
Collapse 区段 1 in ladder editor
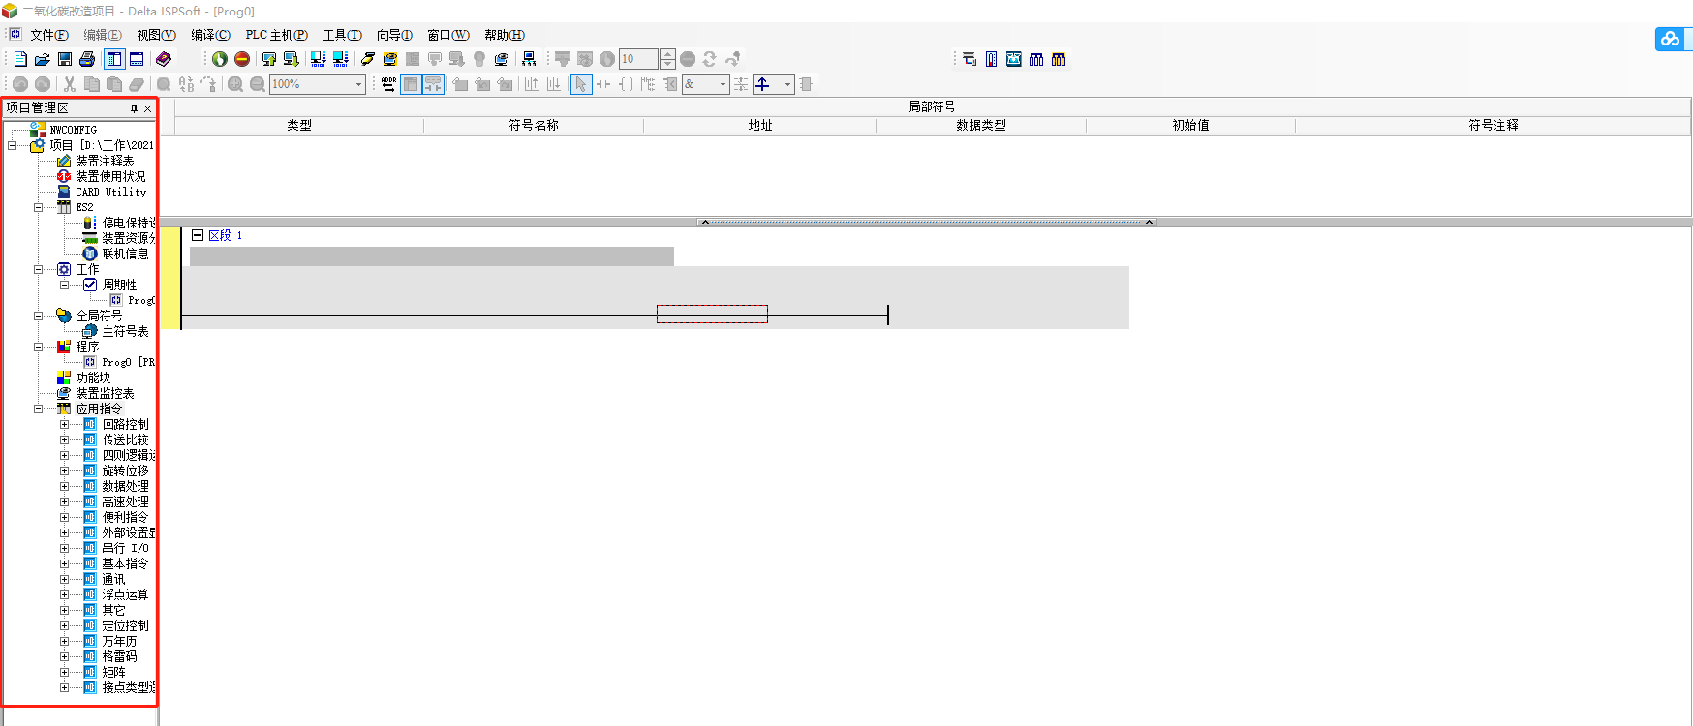(198, 235)
